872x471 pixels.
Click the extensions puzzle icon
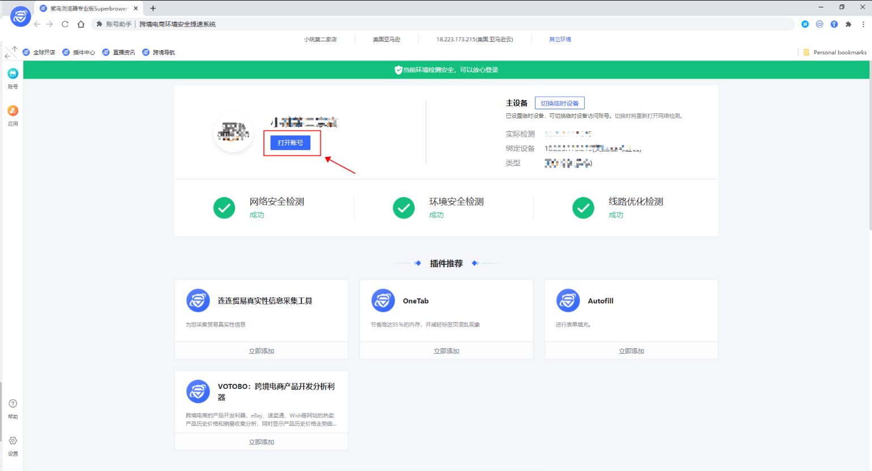(x=848, y=24)
